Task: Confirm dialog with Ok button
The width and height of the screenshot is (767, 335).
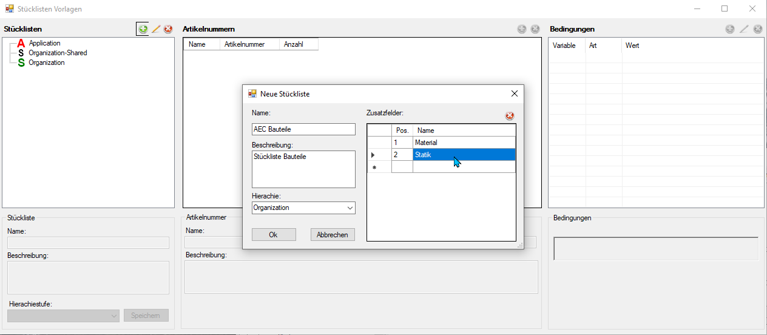Action: point(274,235)
